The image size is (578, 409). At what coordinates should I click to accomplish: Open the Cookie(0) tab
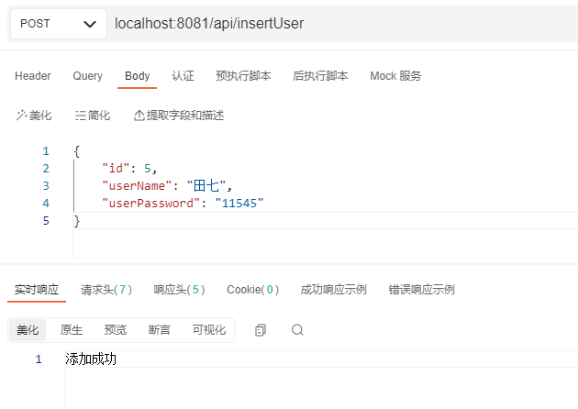point(253,290)
